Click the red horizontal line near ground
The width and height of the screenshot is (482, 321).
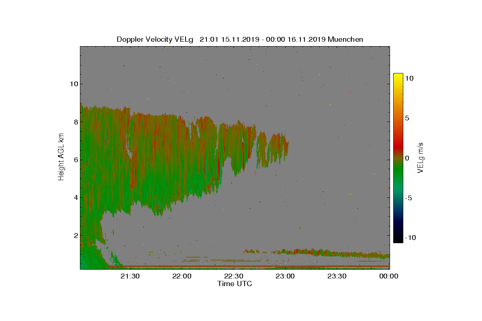pos(249,266)
